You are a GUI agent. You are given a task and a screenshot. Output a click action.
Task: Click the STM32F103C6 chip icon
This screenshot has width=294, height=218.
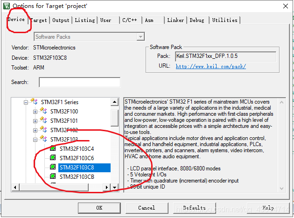click(x=53, y=157)
